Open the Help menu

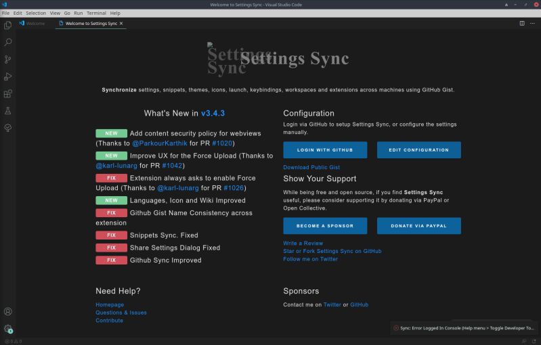pos(115,13)
